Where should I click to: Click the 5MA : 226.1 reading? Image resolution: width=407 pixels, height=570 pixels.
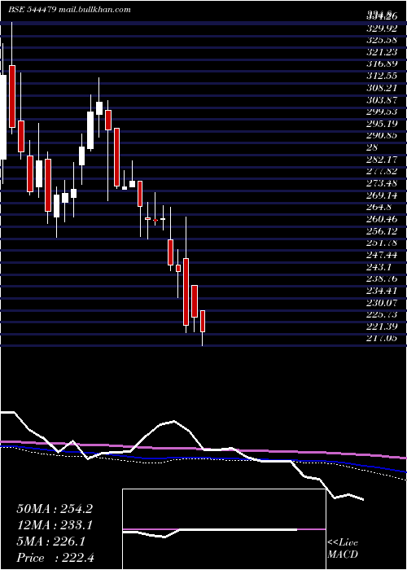[51, 541]
